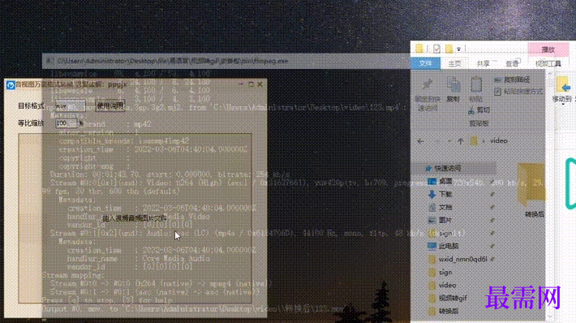Select 快速访问 in navigation pane
Viewport: 576px width, 323px height.
pos(448,168)
